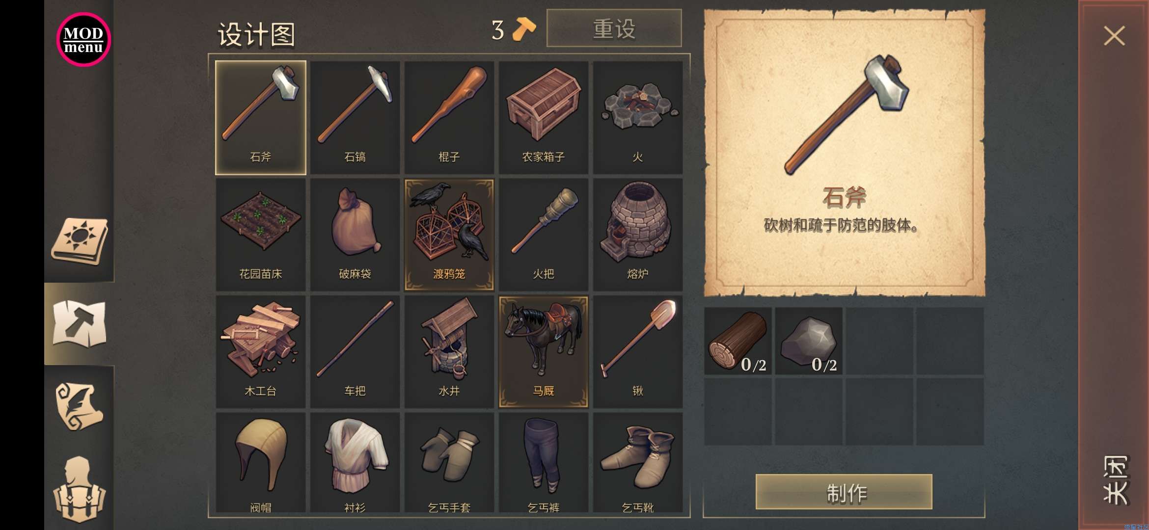Tap the wood log material slot

tap(738, 341)
